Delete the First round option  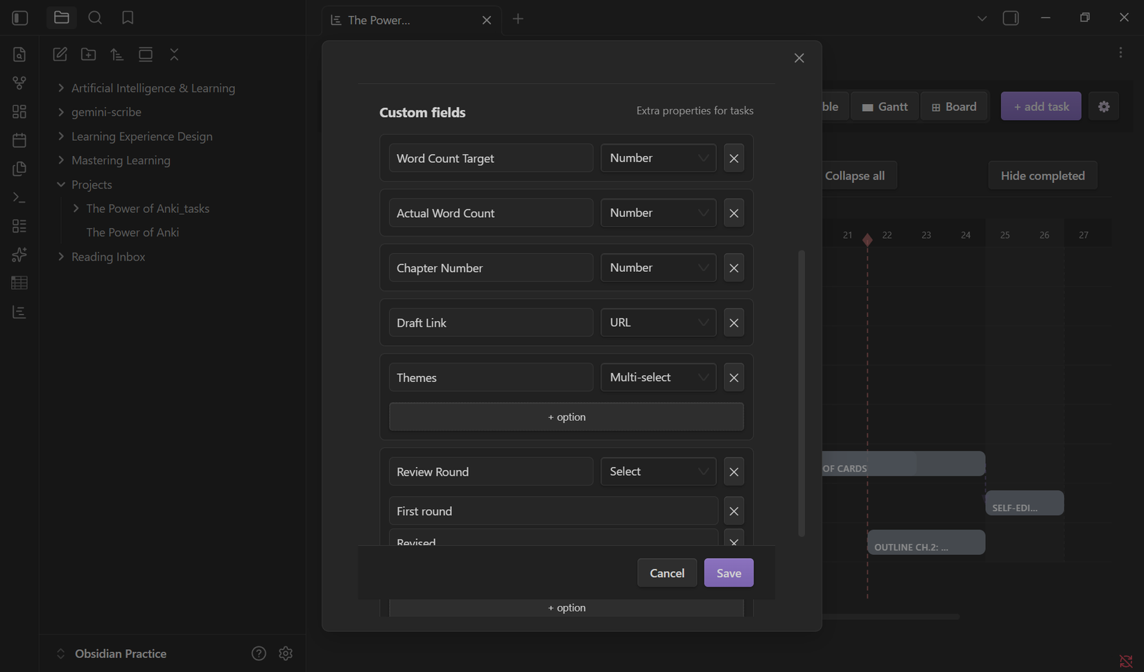point(734,511)
